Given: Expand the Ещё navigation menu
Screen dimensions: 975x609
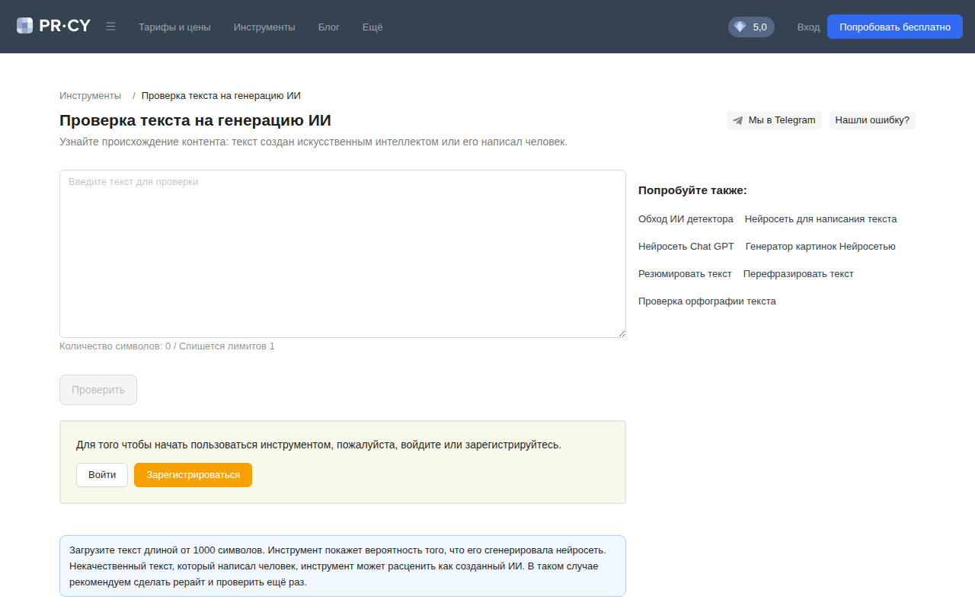Looking at the screenshot, I should (372, 27).
